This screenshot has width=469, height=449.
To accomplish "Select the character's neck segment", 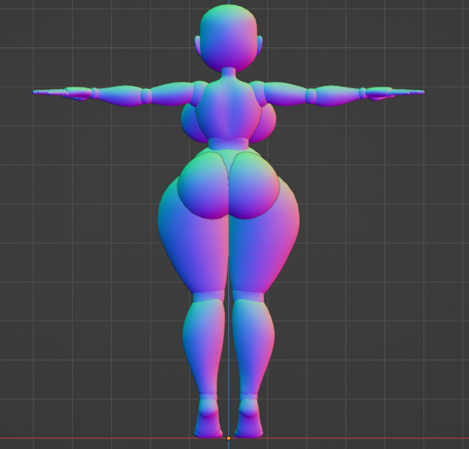I will coord(229,73).
